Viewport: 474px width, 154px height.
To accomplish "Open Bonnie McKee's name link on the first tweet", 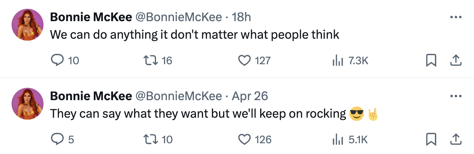I will coord(91,18).
